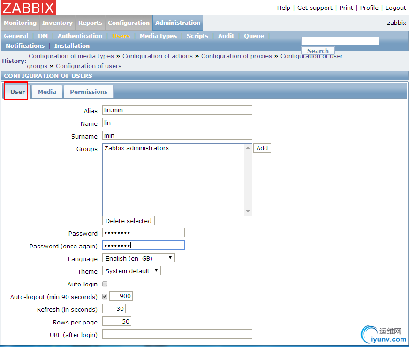Toggle the Auto-logout checkbox
This screenshot has width=409, height=347.
click(x=105, y=296)
